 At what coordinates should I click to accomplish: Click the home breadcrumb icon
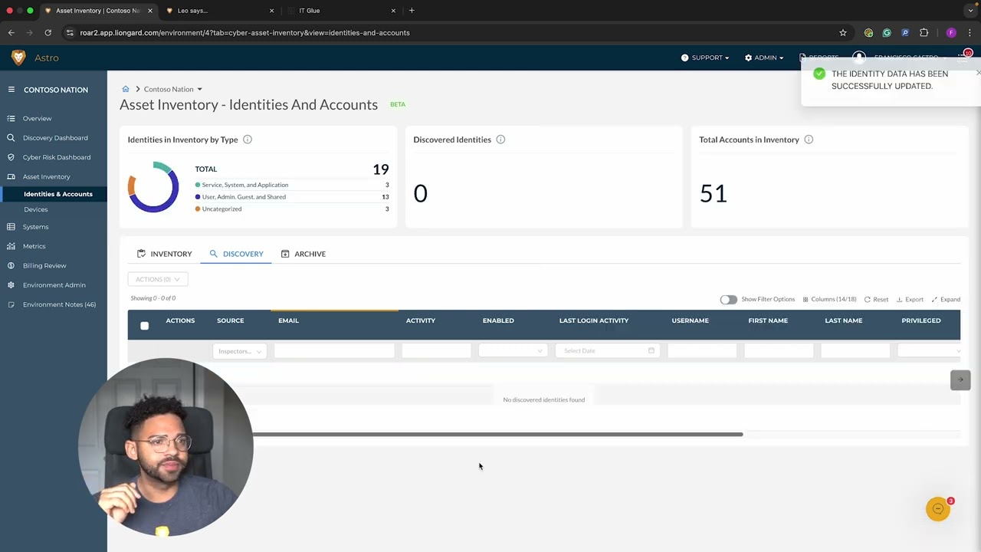126,89
